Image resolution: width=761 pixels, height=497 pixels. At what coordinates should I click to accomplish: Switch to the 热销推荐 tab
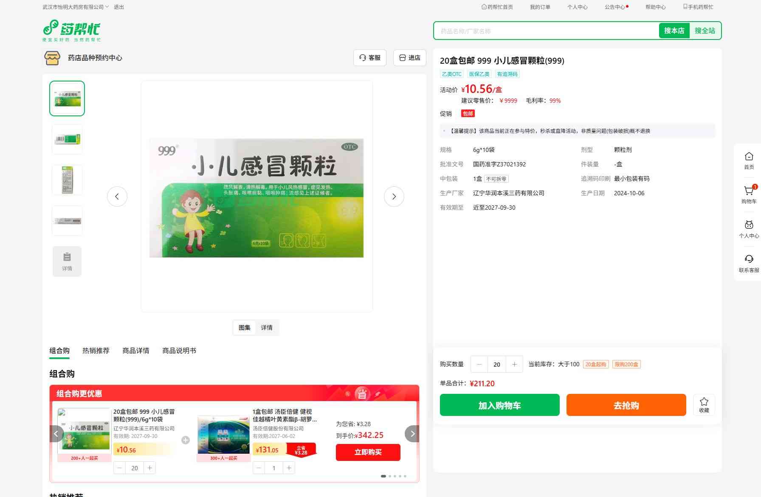click(96, 351)
